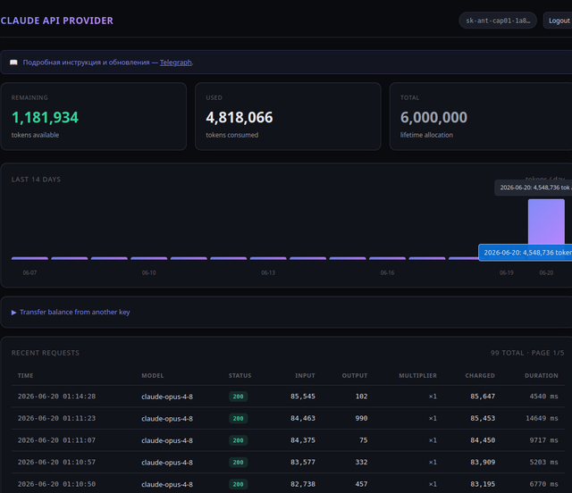The width and height of the screenshot is (572, 493).
Task: Click claude-opus-4-8 in the 01:14:28 row
Action: 167,397
